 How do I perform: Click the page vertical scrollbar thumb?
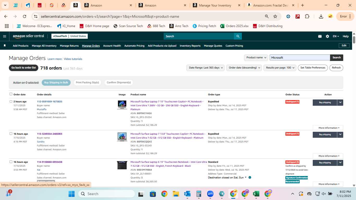354,40
